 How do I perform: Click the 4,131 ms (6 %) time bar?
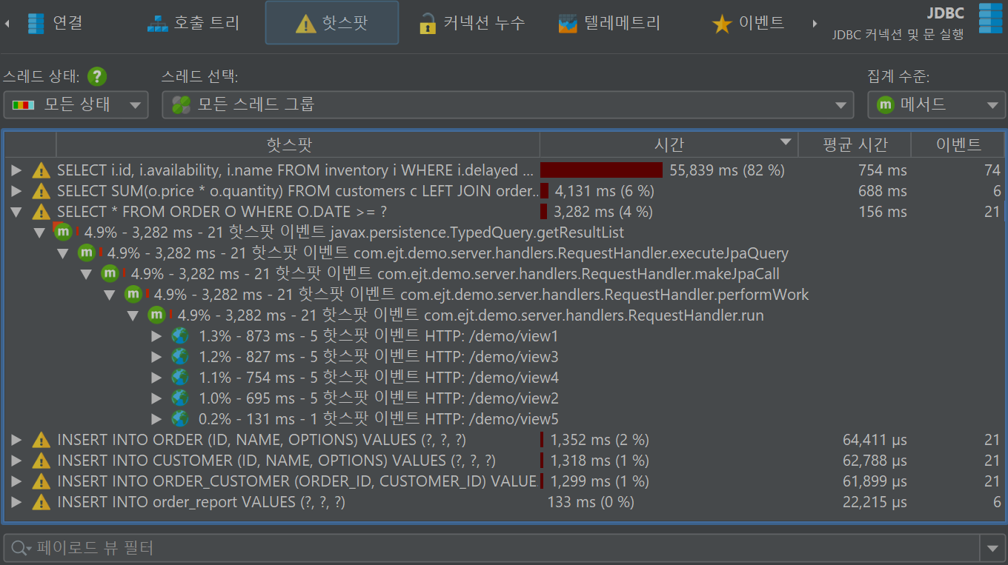(x=545, y=191)
